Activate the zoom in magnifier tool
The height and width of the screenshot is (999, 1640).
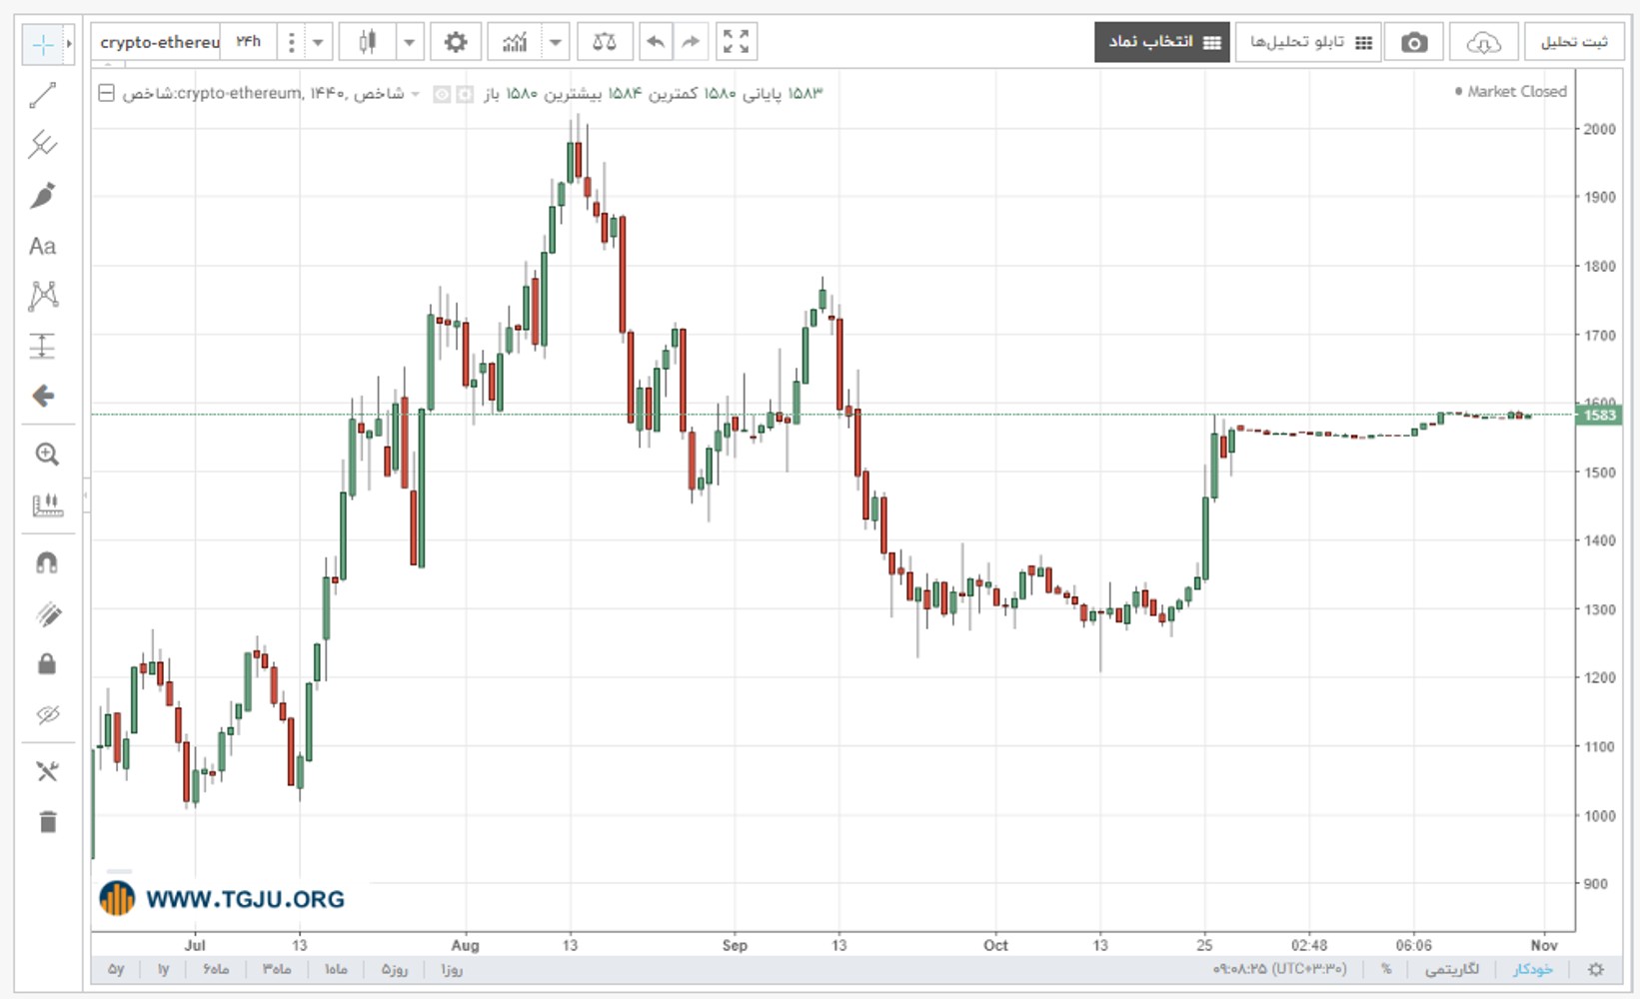(x=47, y=455)
